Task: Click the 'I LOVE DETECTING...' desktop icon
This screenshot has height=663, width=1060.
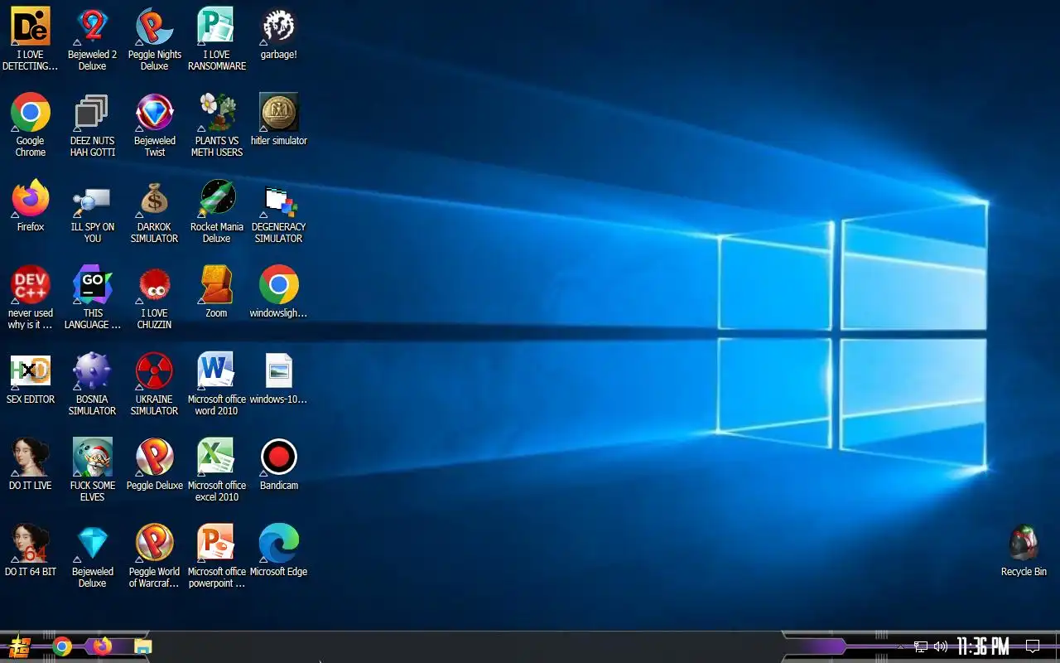Action: pyautogui.click(x=31, y=39)
